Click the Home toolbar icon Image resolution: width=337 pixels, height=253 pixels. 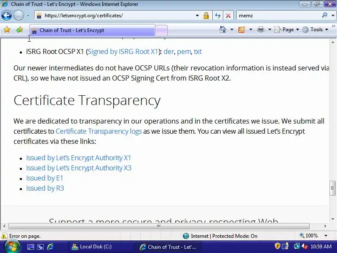(223, 30)
